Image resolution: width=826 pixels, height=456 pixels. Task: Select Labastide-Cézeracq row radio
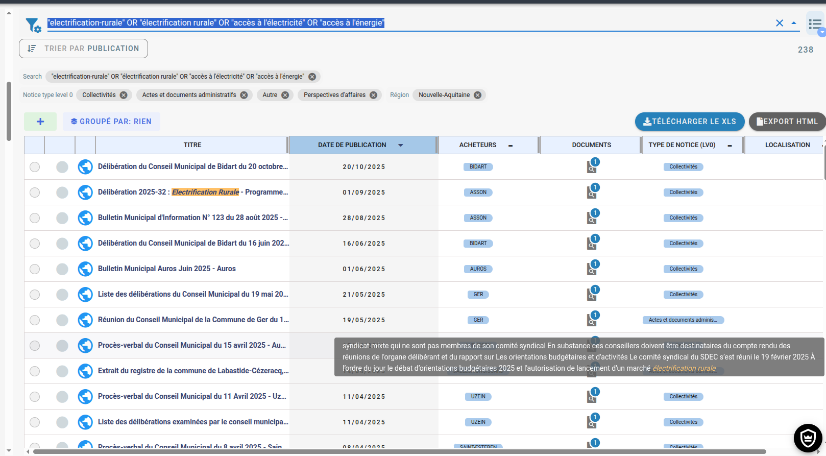[x=35, y=371]
